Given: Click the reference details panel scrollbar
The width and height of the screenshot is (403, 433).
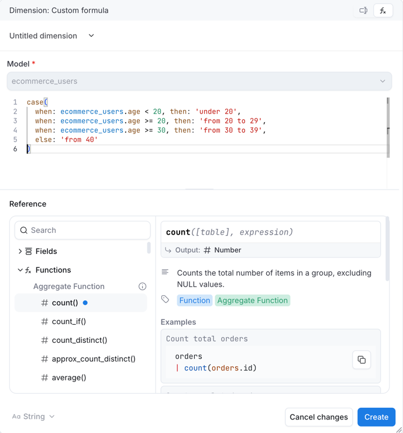Looking at the screenshot, I should tap(387, 249).
